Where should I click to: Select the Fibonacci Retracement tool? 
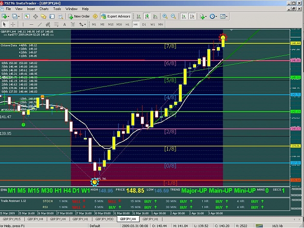click(56, 24)
